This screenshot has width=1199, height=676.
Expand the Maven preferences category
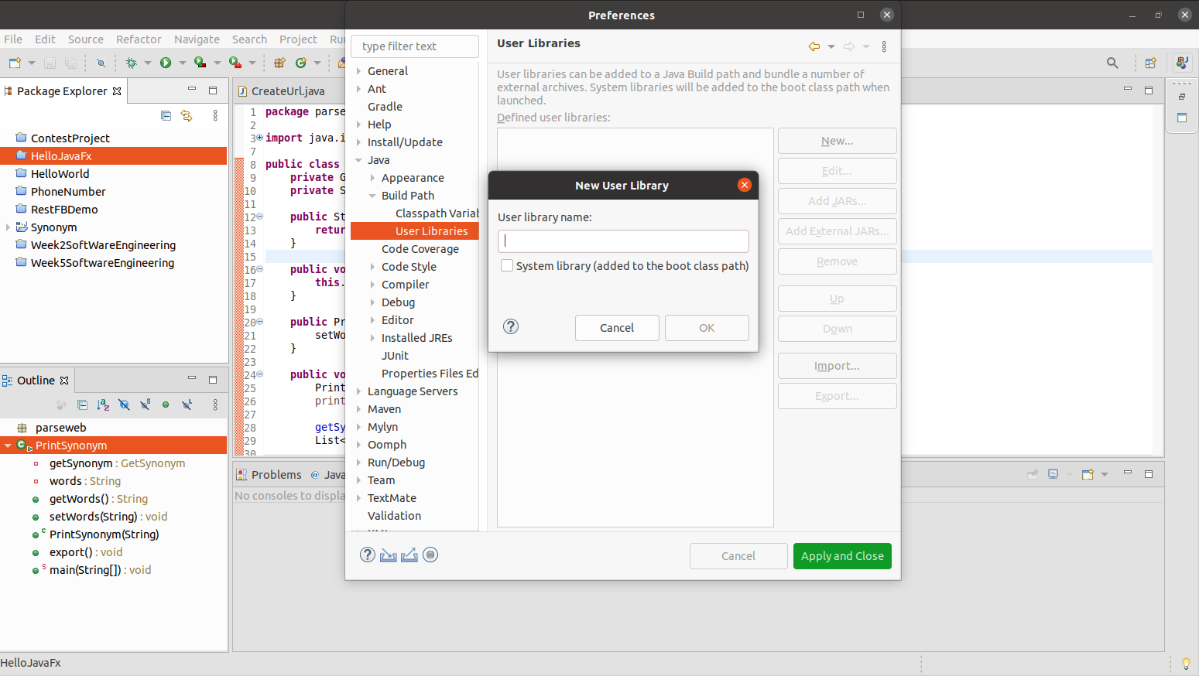(360, 408)
